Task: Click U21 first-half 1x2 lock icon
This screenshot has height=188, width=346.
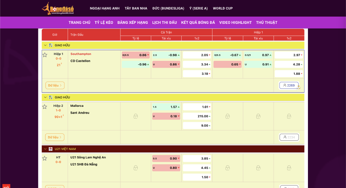Action: (x=289, y=168)
